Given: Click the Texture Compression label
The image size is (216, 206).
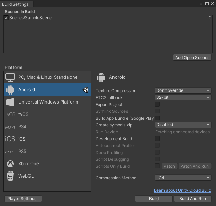Looking at the screenshot, I should click(x=116, y=91).
